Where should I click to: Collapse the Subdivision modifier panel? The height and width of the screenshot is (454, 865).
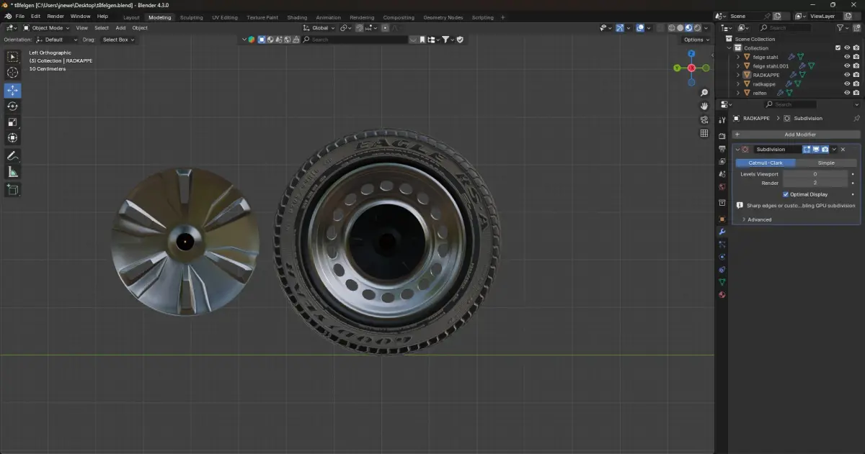pyautogui.click(x=737, y=150)
